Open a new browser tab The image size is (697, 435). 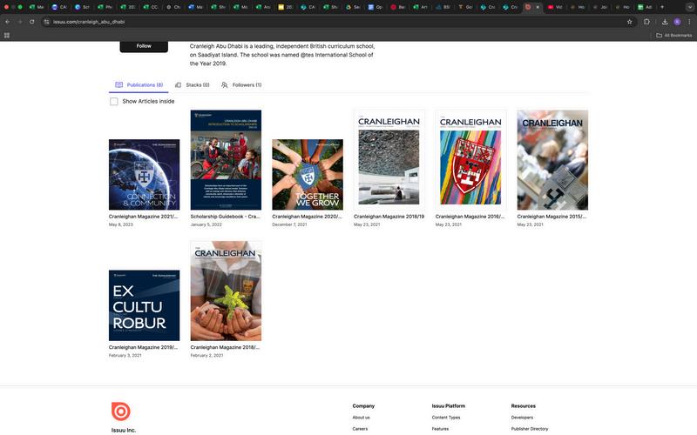[662, 7]
